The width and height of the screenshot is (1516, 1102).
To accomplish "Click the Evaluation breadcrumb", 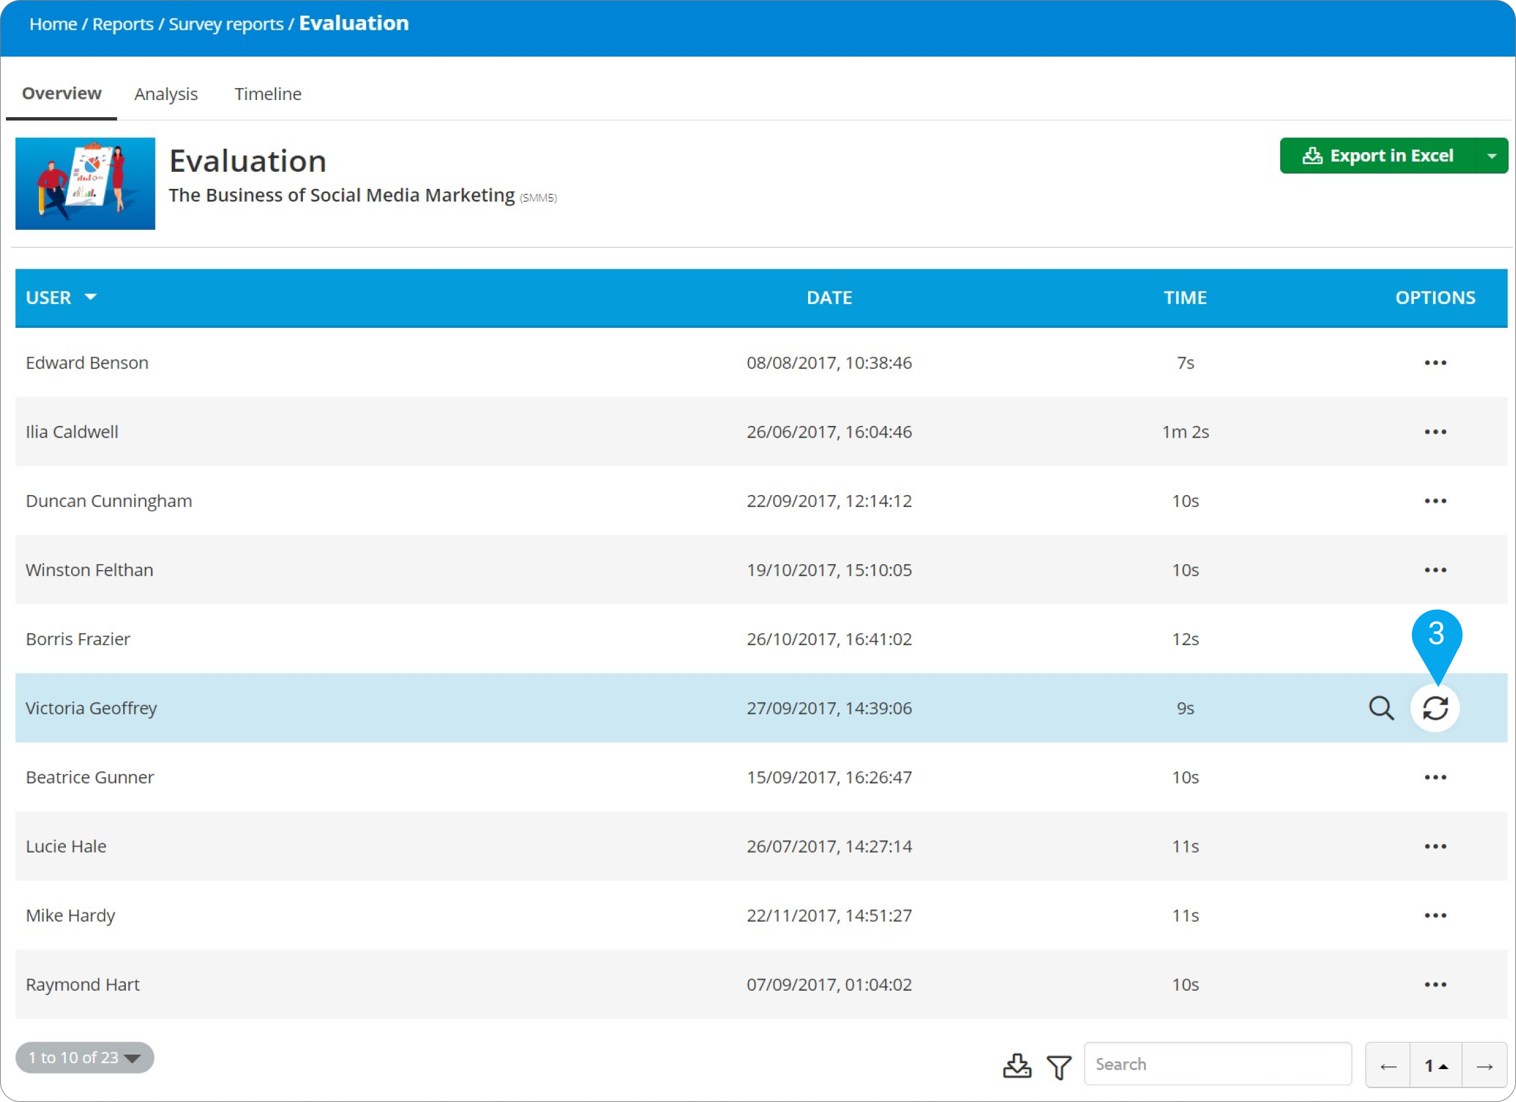I will 354,24.
